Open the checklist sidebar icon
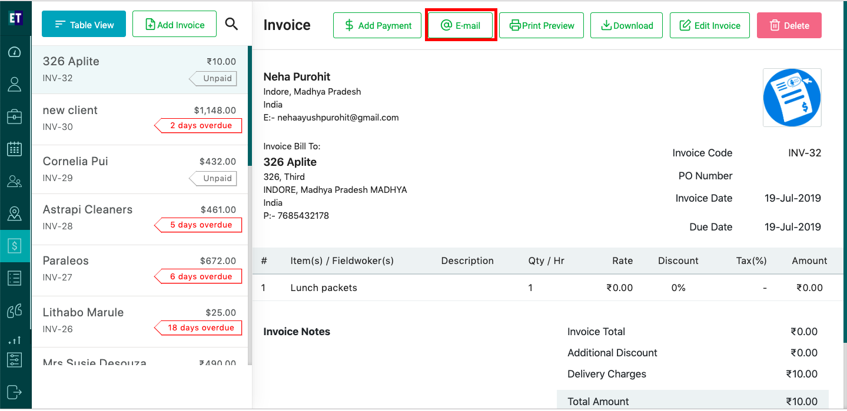The width and height of the screenshot is (847, 411). click(x=15, y=278)
